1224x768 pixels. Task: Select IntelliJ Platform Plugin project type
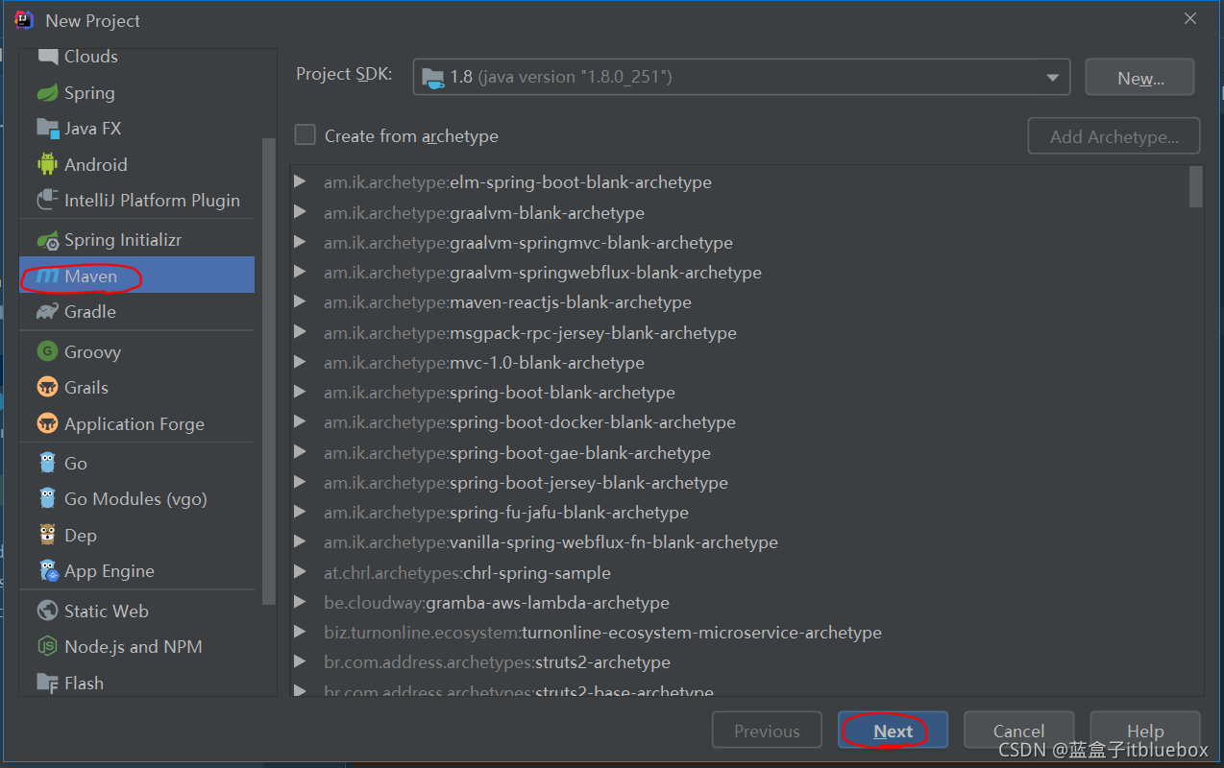coord(137,200)
